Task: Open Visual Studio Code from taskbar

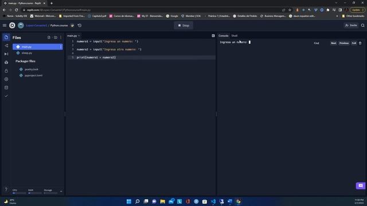Action: [x=213, y=201]
